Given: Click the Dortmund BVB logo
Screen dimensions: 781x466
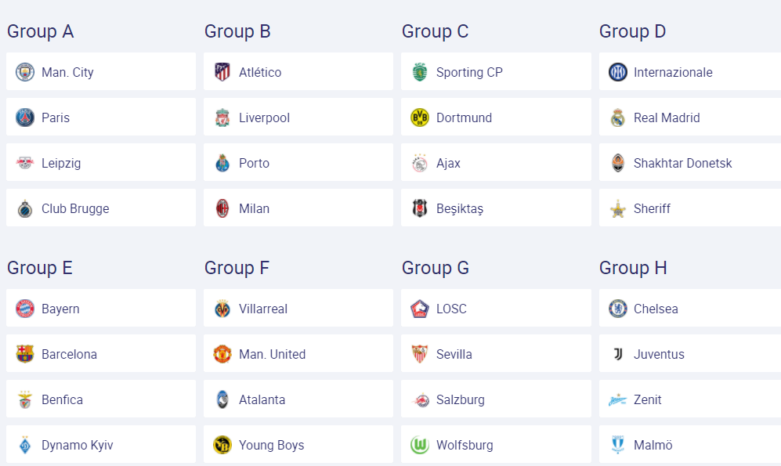Looking at the screenshot, I should coord(419,118).
